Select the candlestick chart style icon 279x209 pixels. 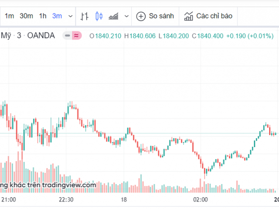(x=99, y=17)
